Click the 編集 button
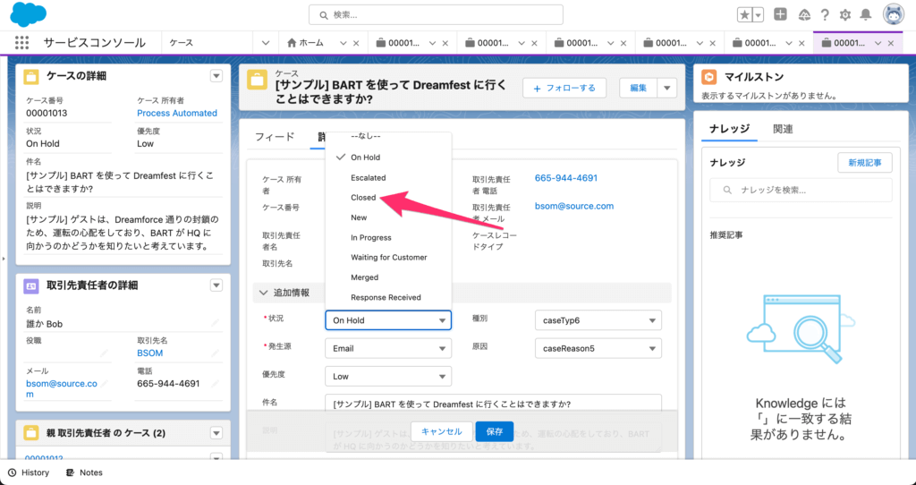The width and height of the screenshot is (916, 485). click(x=638, y=88)
